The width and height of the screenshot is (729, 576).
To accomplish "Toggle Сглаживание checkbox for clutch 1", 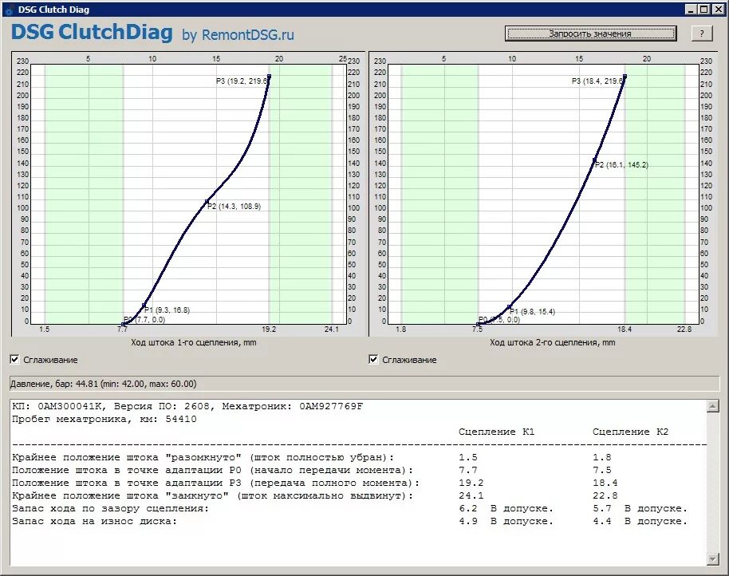I will [15, 359].
